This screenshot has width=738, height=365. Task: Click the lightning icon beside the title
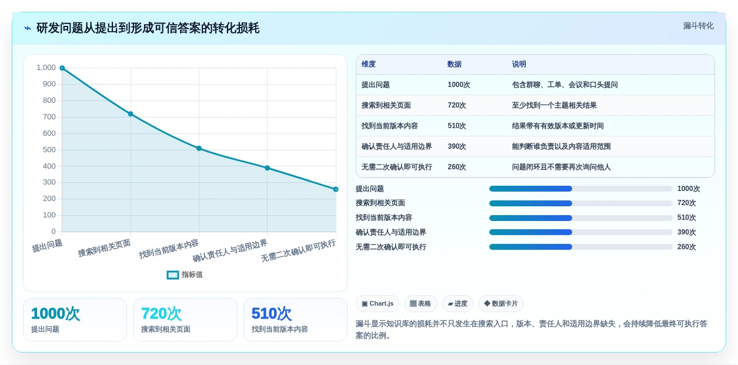[x=28, y=28]
